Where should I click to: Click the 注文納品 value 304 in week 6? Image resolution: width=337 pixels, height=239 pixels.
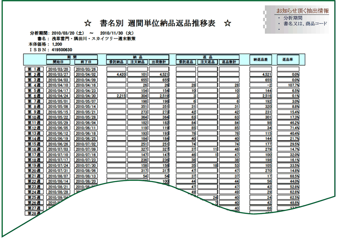pyautogui.click(x=138, y=96)
